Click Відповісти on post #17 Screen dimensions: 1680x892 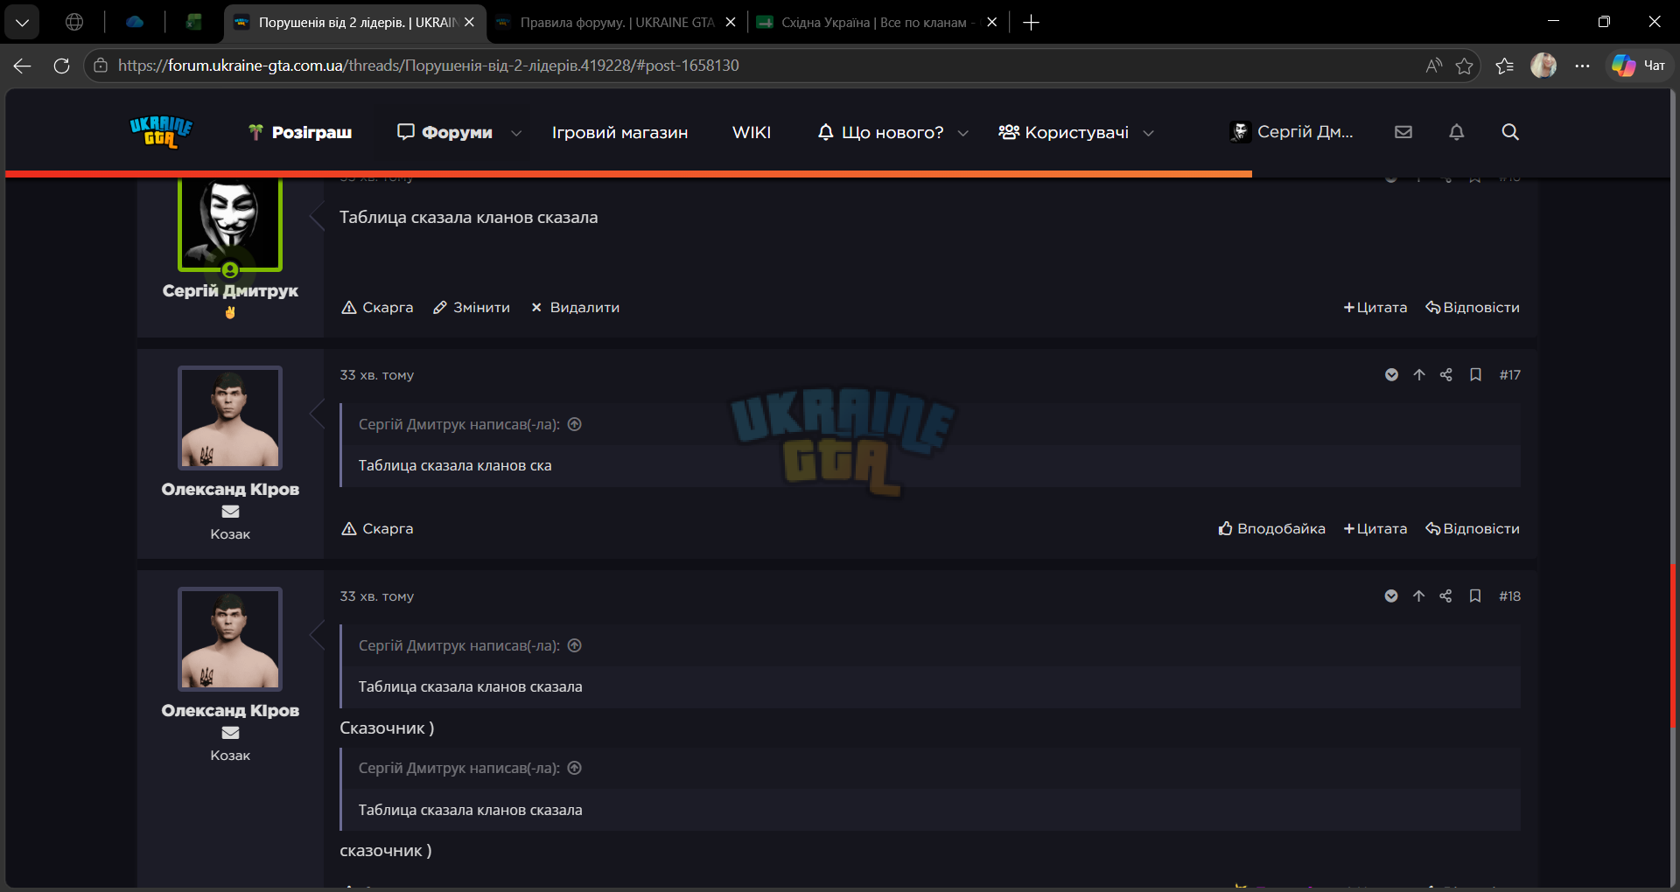point(1473,528)
